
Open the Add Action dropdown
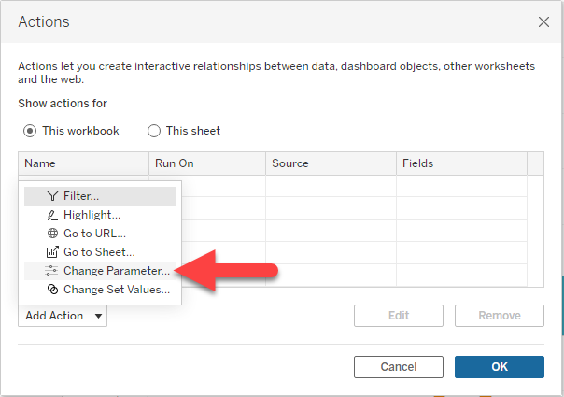pos(63,316)
